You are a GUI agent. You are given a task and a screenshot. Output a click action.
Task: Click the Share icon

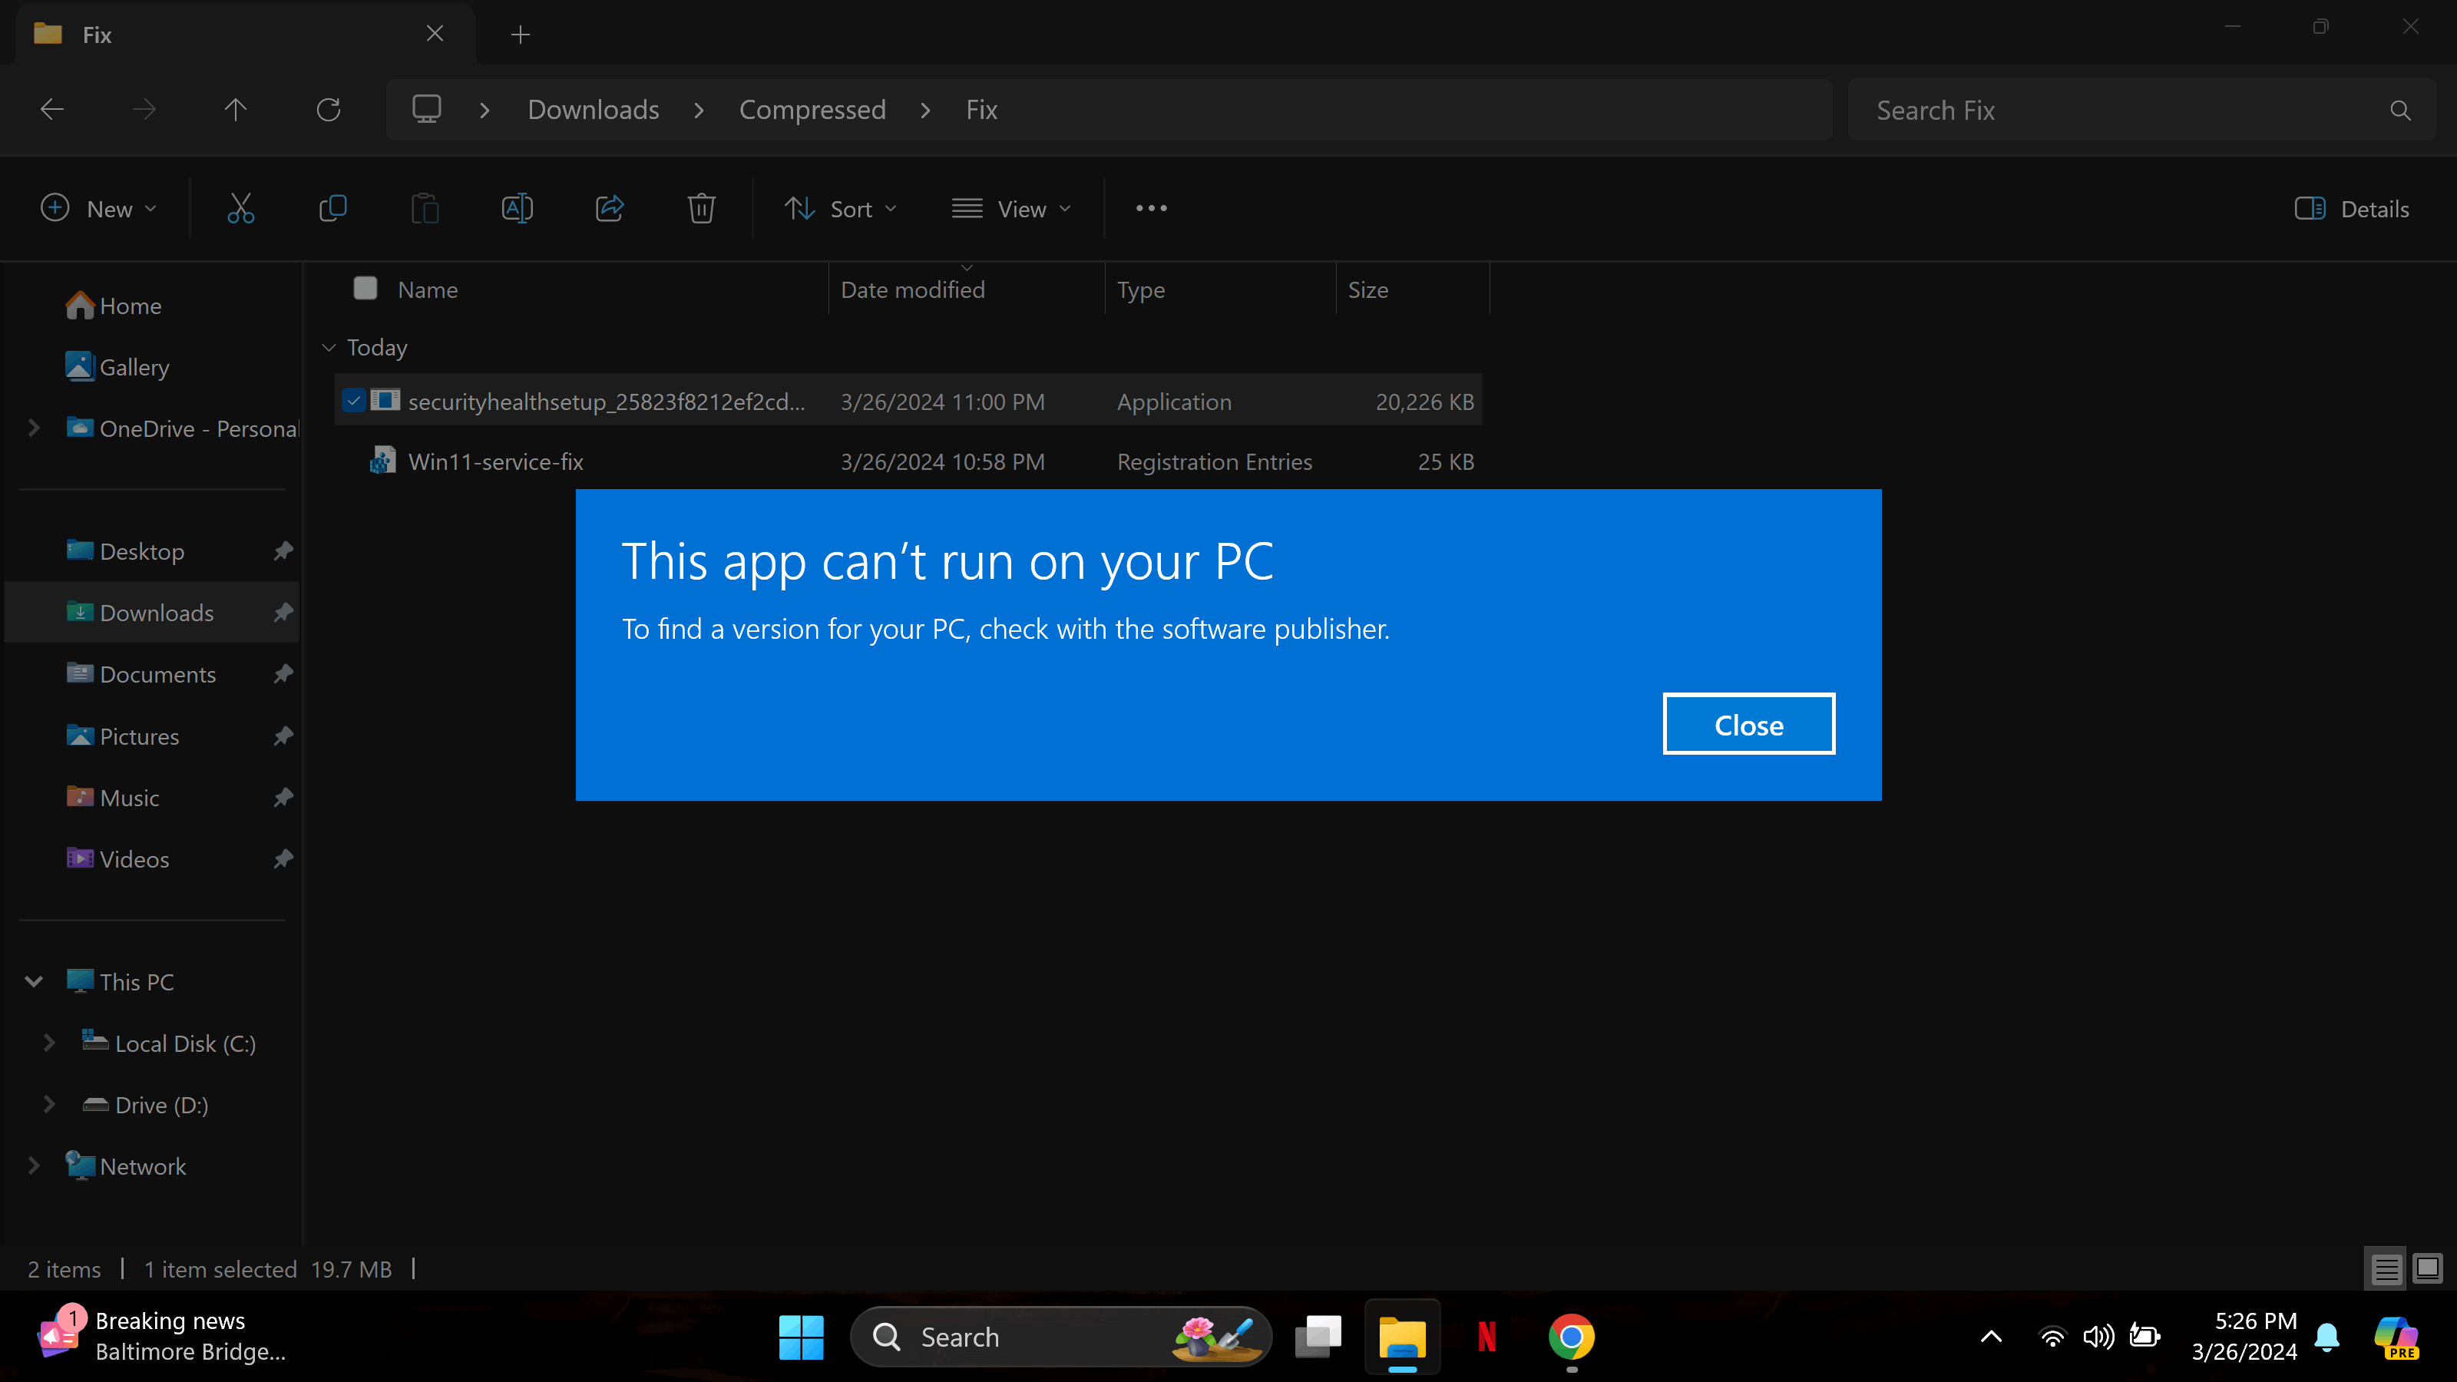(x=610, y=208)
